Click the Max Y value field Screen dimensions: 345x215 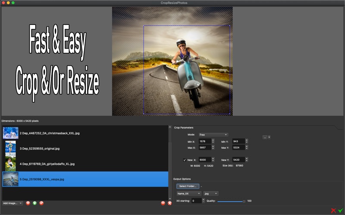click(x=238, y=147)
